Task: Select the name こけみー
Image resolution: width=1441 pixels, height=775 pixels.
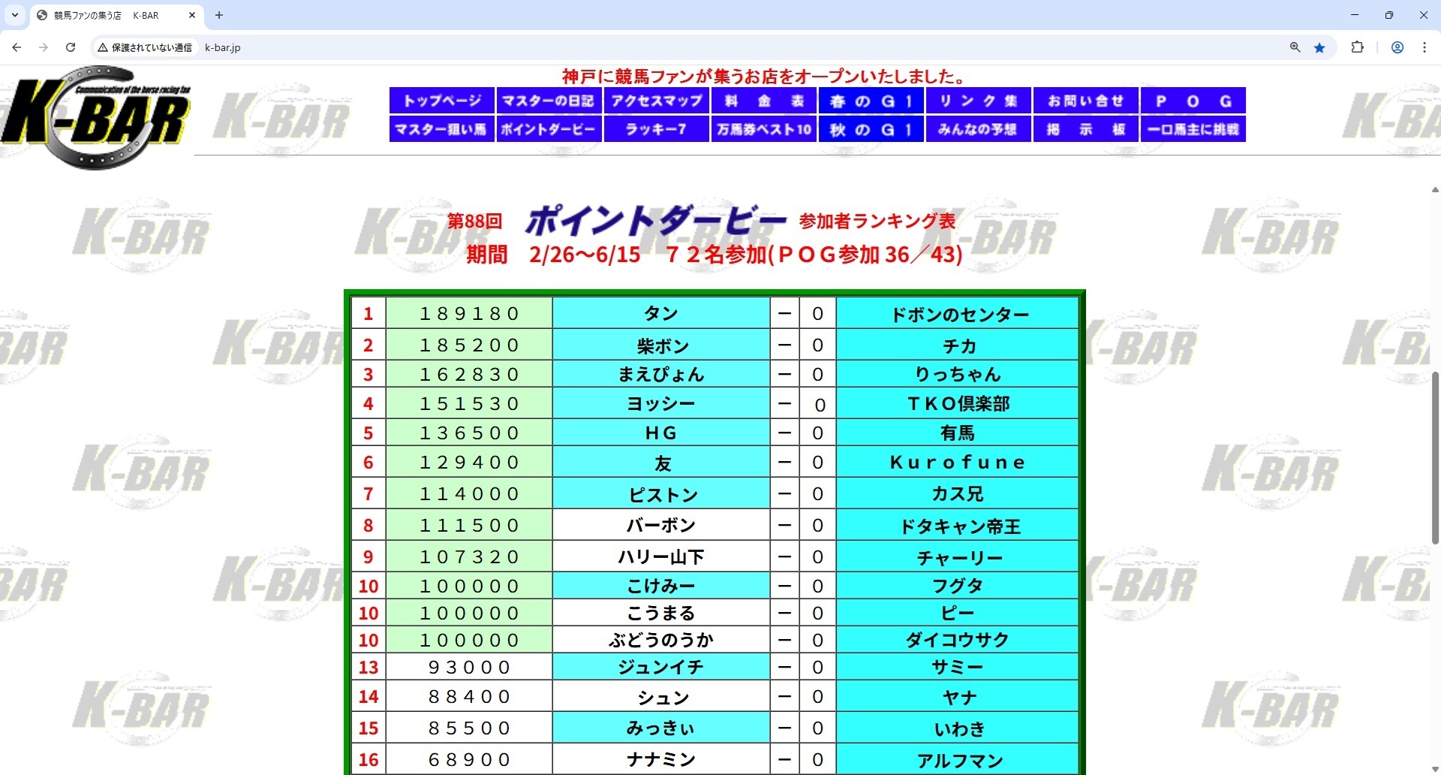Action: pos(661,586)
